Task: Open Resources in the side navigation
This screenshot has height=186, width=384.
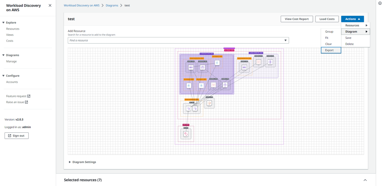Action: coord(13,29)
